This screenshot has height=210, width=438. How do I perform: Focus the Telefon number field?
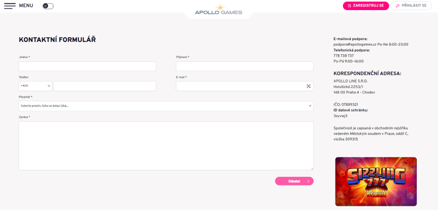(x=105, y=86)
